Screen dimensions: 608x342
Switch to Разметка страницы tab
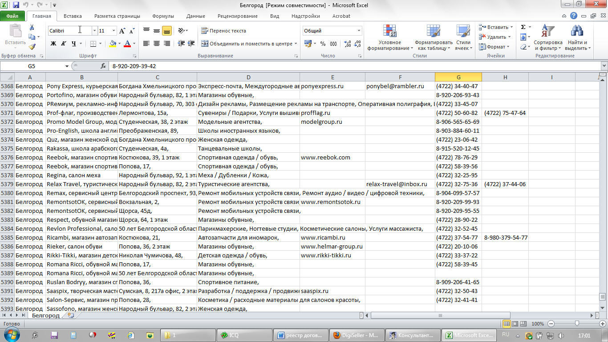click(x=117, y=16)
